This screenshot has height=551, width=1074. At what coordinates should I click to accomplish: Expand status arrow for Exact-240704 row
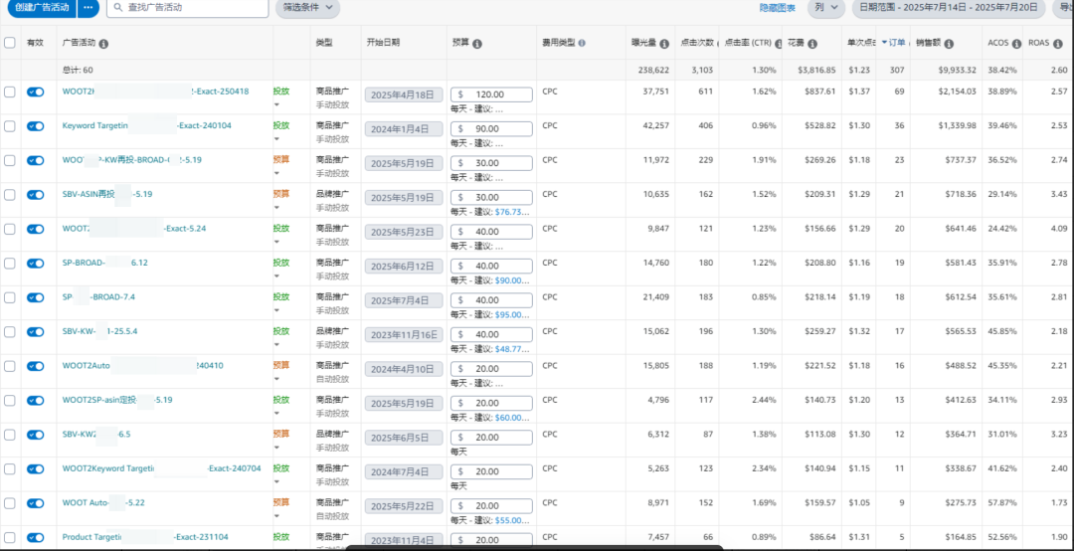[276, 481]
